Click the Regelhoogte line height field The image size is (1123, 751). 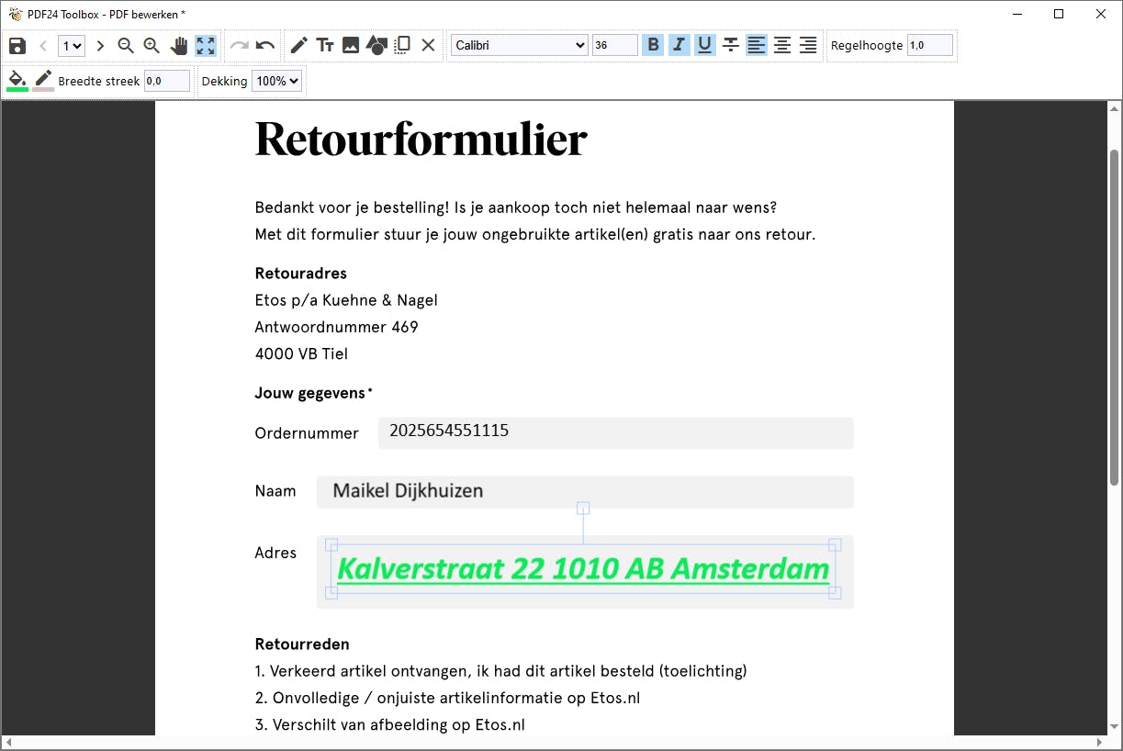coord(930,45)
